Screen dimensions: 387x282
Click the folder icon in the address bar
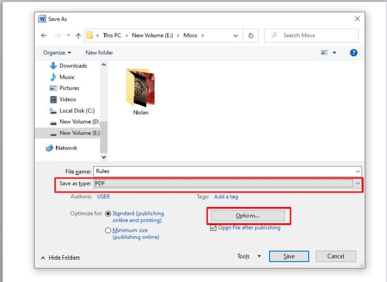[x=90, y=35]
